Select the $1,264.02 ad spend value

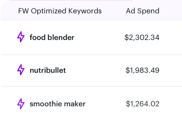[142, 104]
